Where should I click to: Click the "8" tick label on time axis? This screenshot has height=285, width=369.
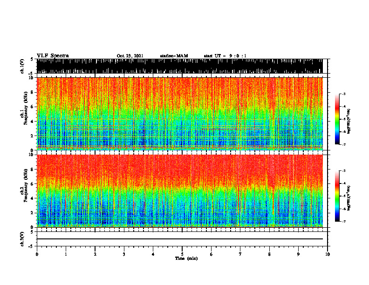269,254
